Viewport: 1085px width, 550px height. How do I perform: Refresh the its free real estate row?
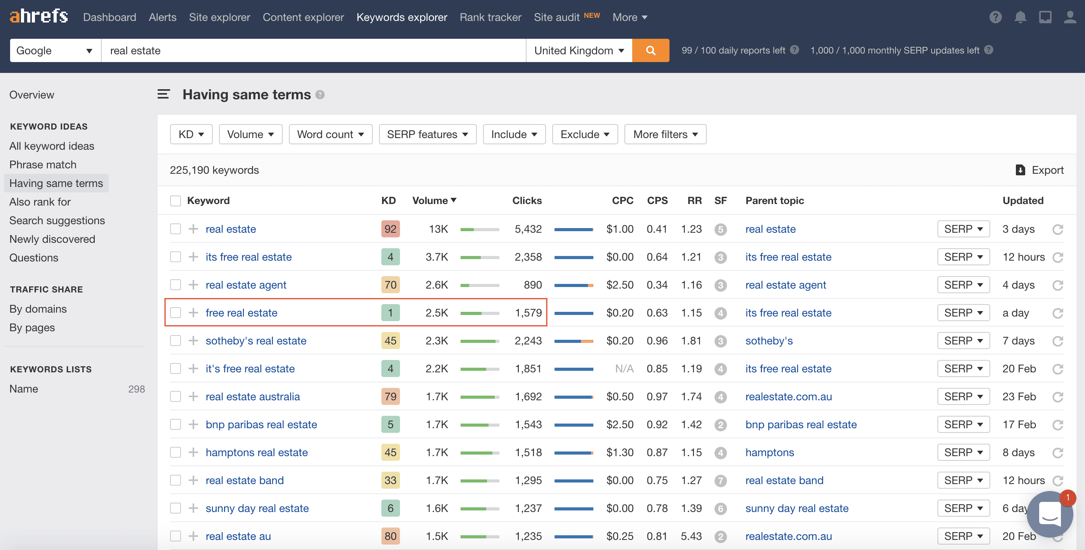(1057, 257)
